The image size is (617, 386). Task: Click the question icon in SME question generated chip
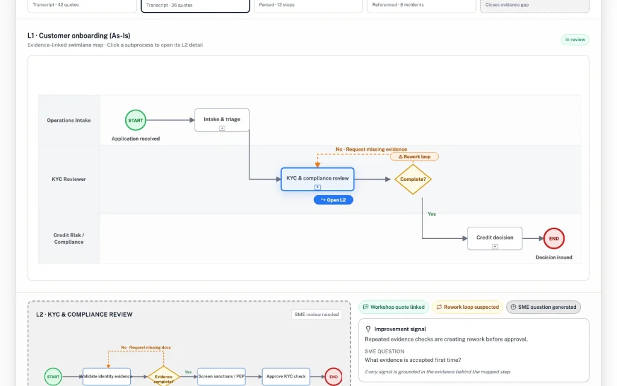tap(513, 307)
